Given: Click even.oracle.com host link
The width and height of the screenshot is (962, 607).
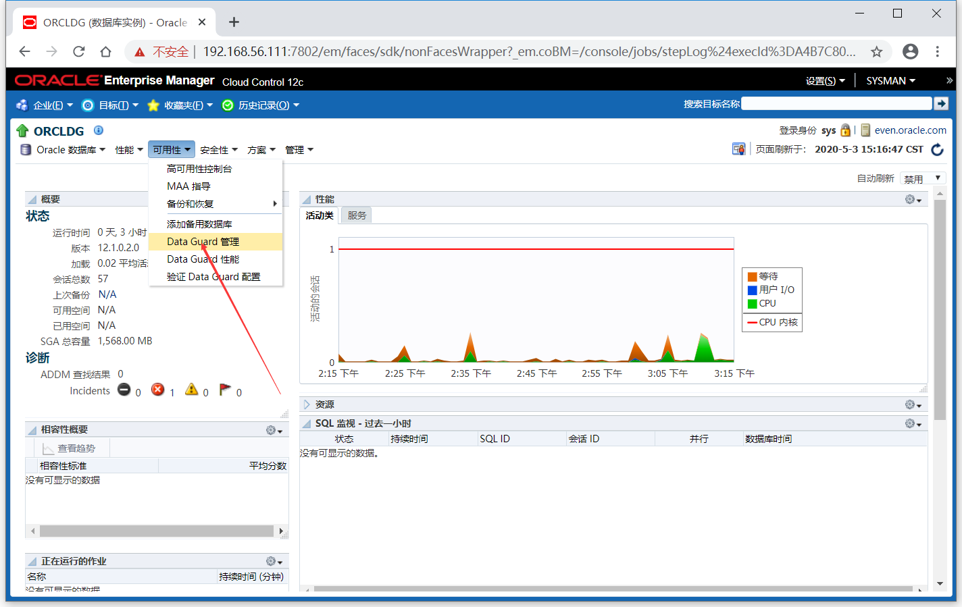Looking at the screenshot, I should click(910, 130).
